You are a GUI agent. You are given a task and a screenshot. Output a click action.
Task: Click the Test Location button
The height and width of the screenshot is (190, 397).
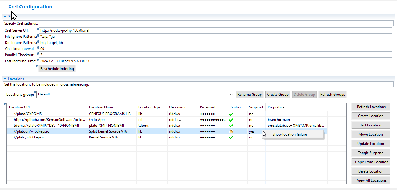[371, 125]
